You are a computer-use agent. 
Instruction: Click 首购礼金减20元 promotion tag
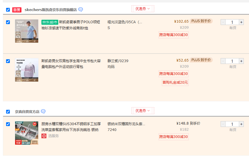coord(175,82)
